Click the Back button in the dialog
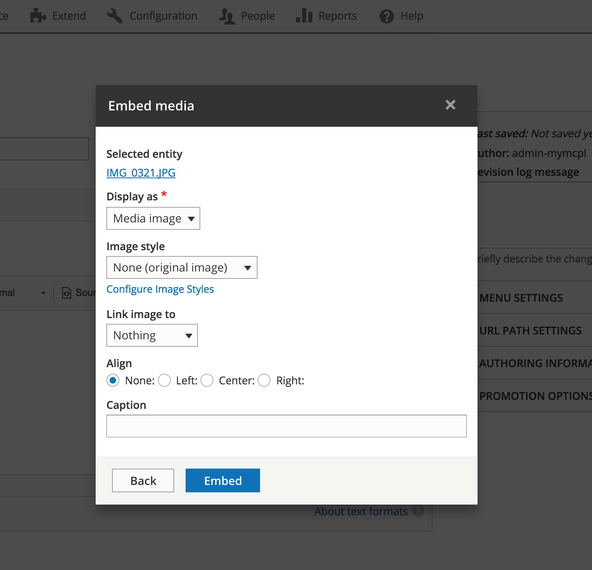This screenshot has width=592, height=570. (143, 480)
